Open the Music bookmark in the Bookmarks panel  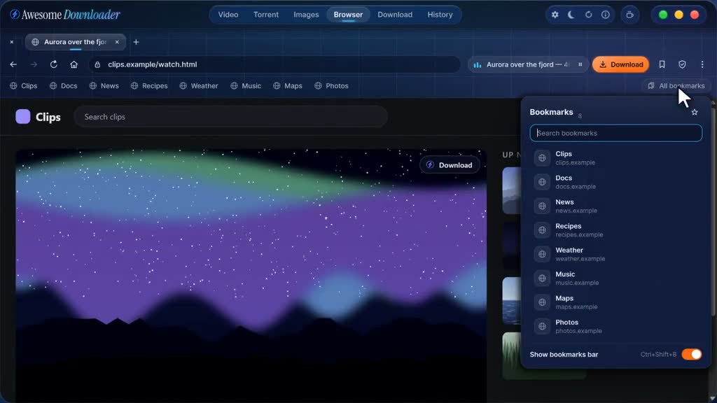click(616, 278)
